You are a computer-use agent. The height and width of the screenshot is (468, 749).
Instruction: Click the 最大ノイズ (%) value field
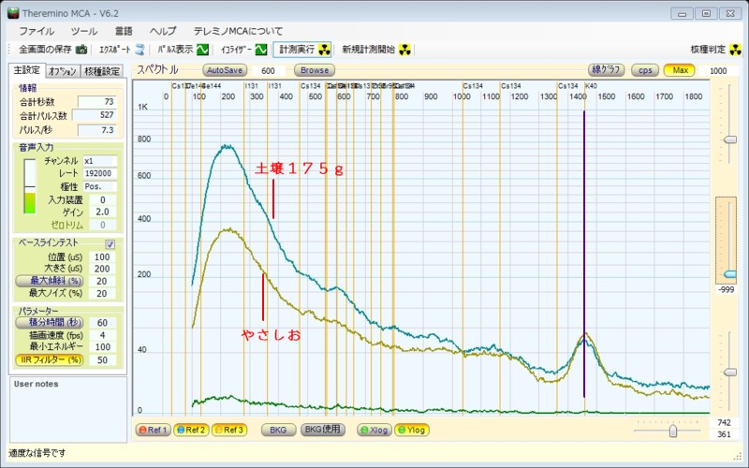tap(102, 293)
